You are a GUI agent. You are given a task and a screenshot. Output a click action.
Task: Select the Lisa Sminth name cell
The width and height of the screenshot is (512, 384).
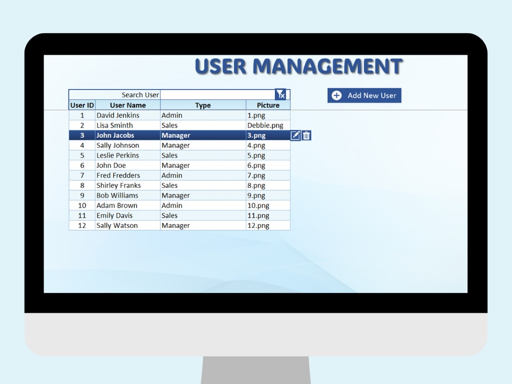127,125
